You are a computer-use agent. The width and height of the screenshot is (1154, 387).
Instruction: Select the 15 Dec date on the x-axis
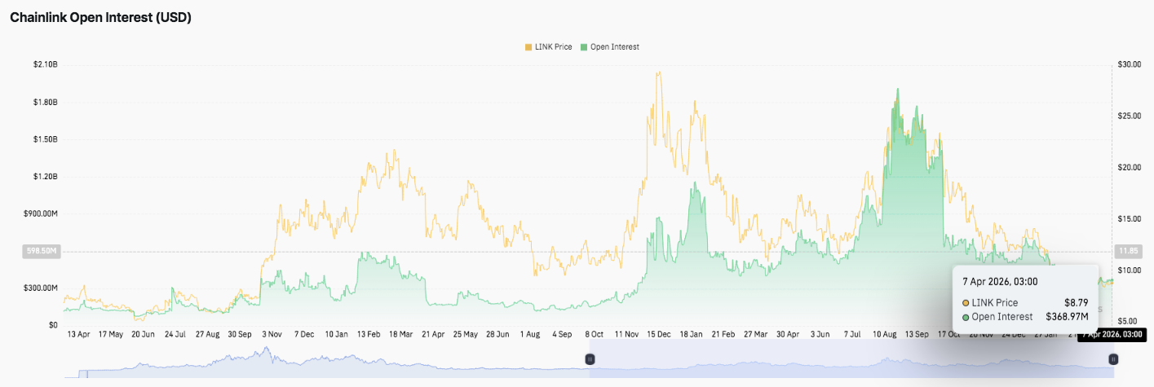pos(658,334)
